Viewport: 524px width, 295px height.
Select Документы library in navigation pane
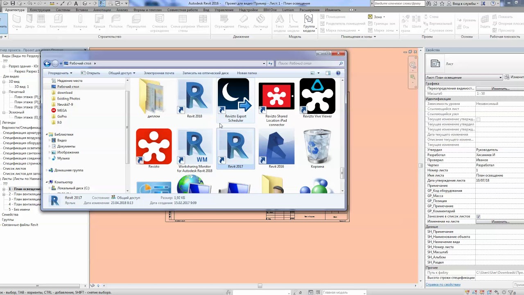(x=66, y=146)
